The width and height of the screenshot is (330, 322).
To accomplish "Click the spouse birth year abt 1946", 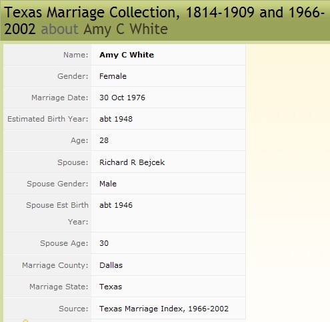I will click(x=116, y=205).
